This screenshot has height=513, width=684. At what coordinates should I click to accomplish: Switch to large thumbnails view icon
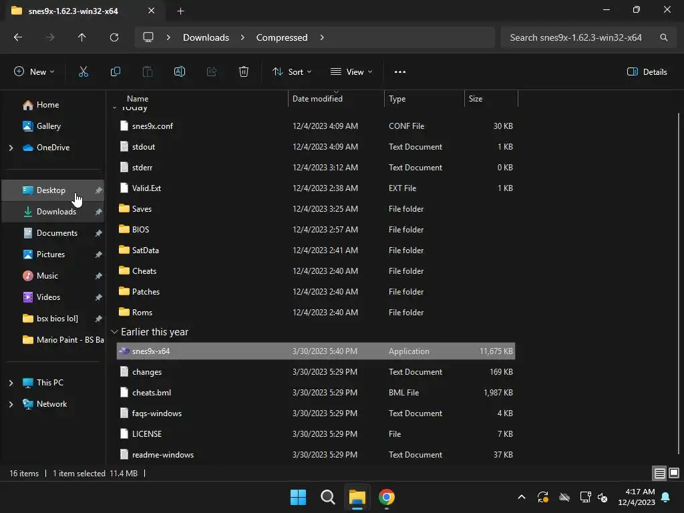(674, 473)
